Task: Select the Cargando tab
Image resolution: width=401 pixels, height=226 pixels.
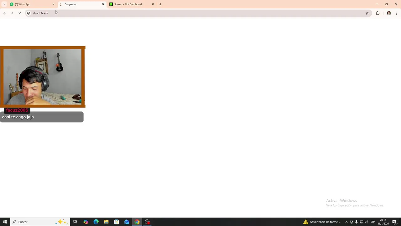Action: 82,4
